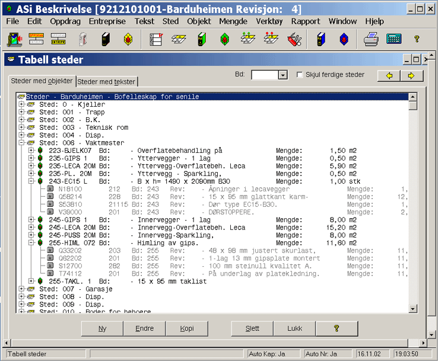Click the yellow cube object icon
Screen dimensions: 438x361
point(128,39)
